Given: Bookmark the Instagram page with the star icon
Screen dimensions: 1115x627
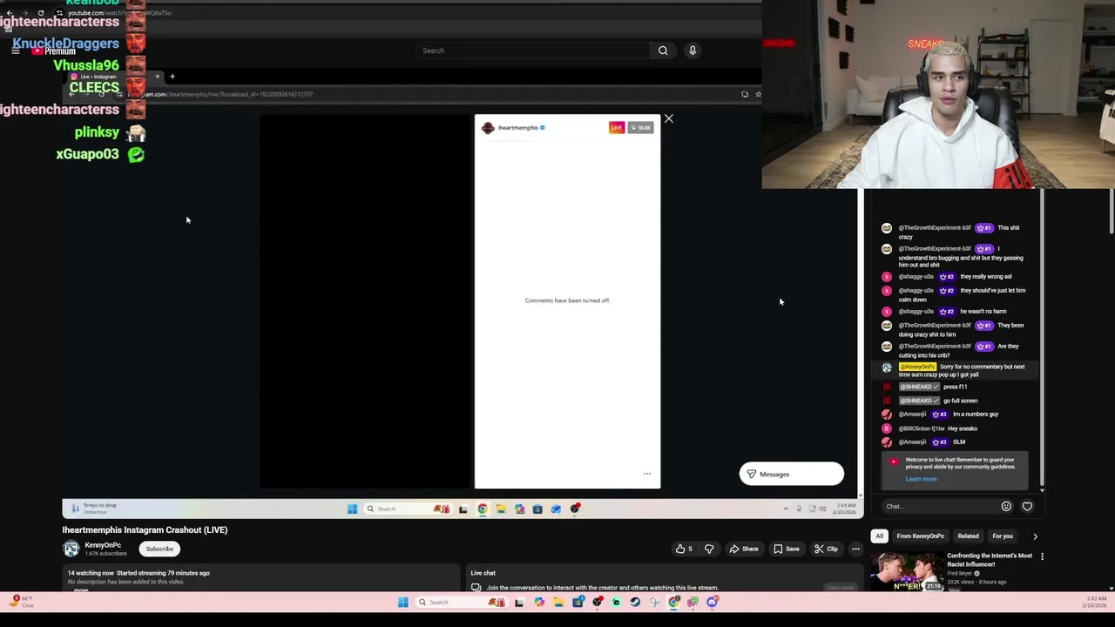Looking at the screenshot, I should [x=758, y=94].
